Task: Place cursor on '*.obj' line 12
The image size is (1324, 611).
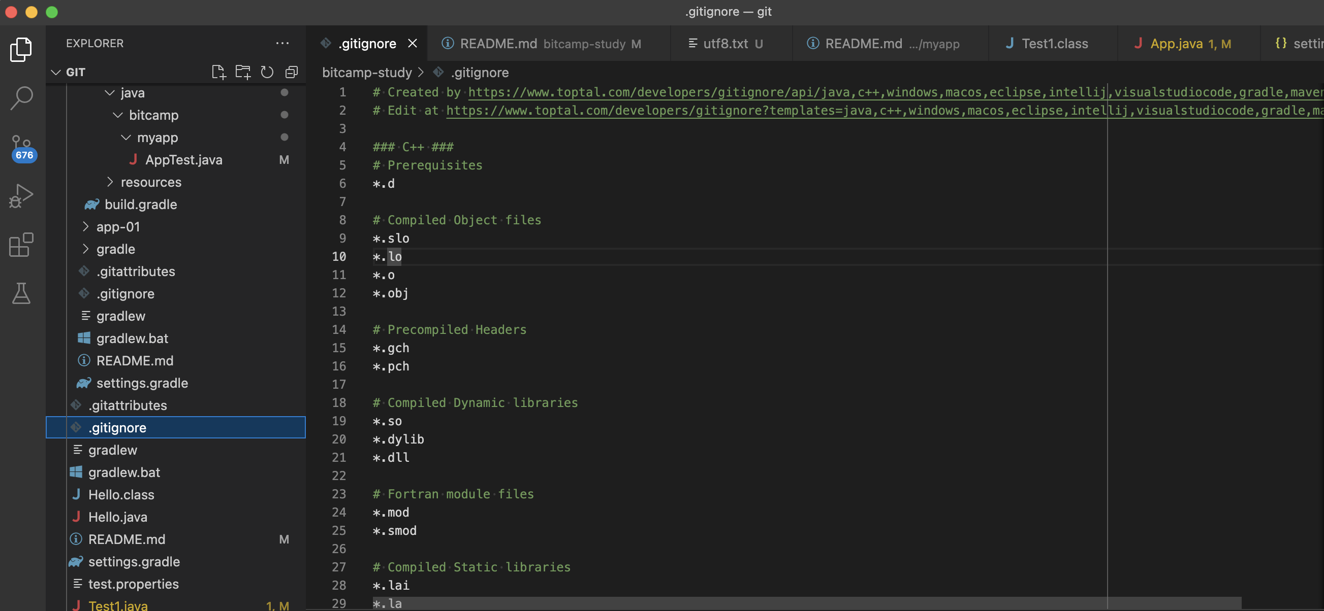Action: pyautogui.click(x=390, y=293)
